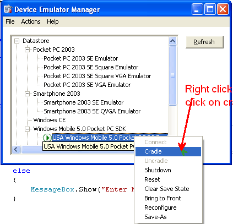
Task: Choose Reset from the context menu
Action: tap(168, 179)
